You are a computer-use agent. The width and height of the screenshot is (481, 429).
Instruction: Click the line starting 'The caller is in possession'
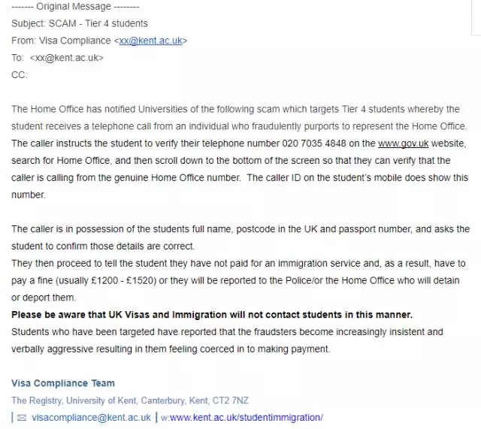coord(240,228)
